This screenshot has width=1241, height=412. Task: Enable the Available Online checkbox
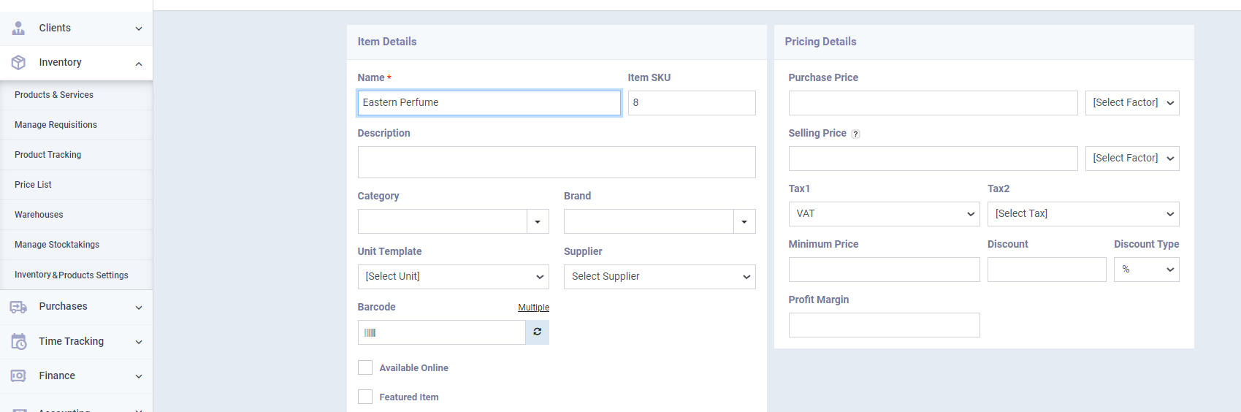pos(365,367)
